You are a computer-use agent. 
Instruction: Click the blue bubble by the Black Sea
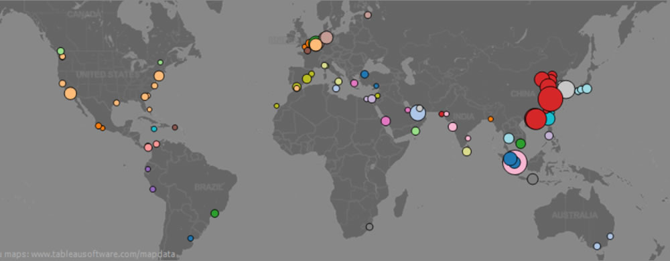coord(364,74)
